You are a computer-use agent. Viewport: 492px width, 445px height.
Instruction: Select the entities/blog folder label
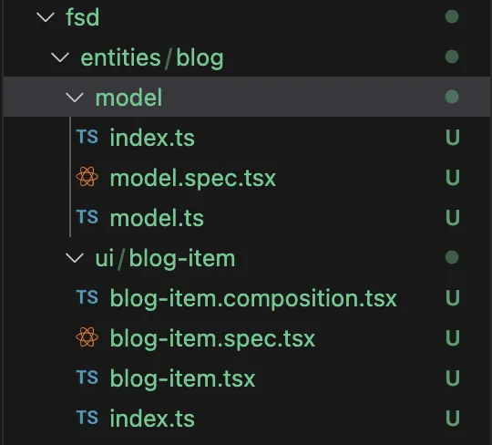coord(152,58)
